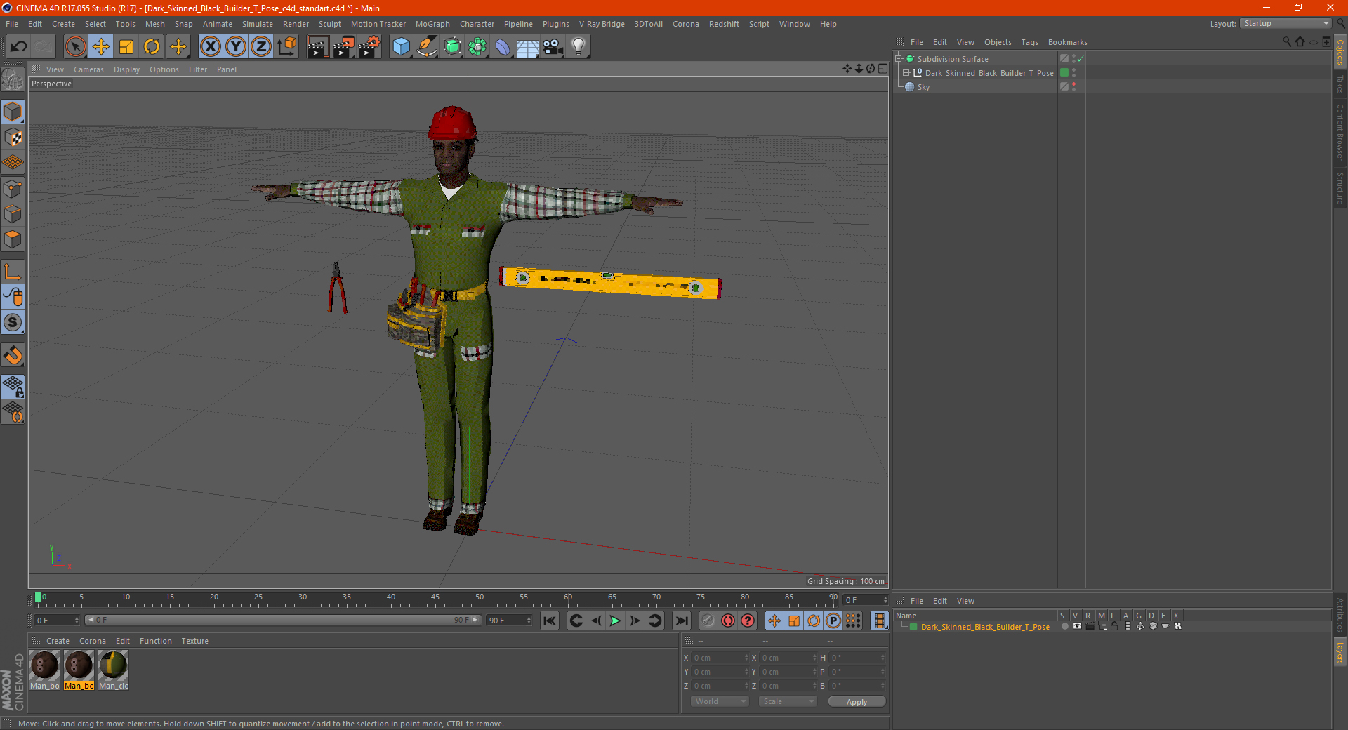Add a Floor environment object
The width and height of the screenshot is (1348, 730).
coord(528,47)
